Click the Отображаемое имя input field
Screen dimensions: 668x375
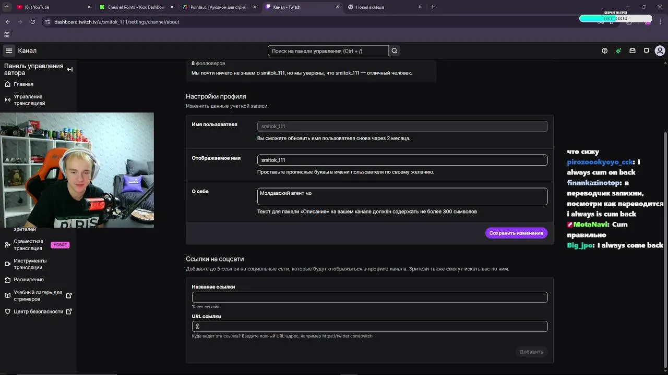coord(402,160)
